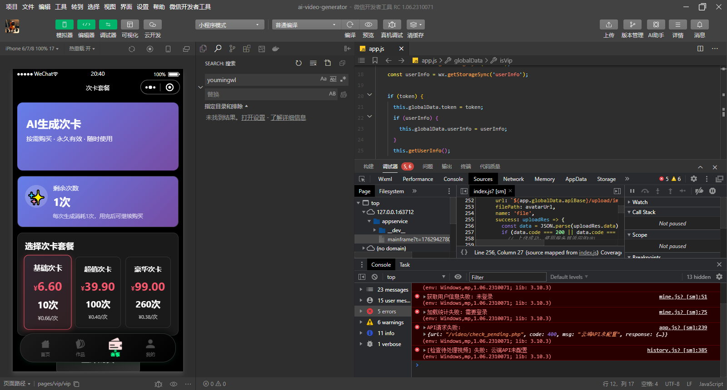
Task: Toggle Match Case option in search field
Action: click(x=323, y=79)
